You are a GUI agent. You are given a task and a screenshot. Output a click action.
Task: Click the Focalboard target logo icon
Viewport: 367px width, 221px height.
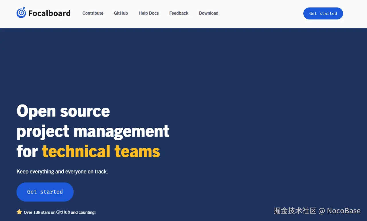point(21,13)
